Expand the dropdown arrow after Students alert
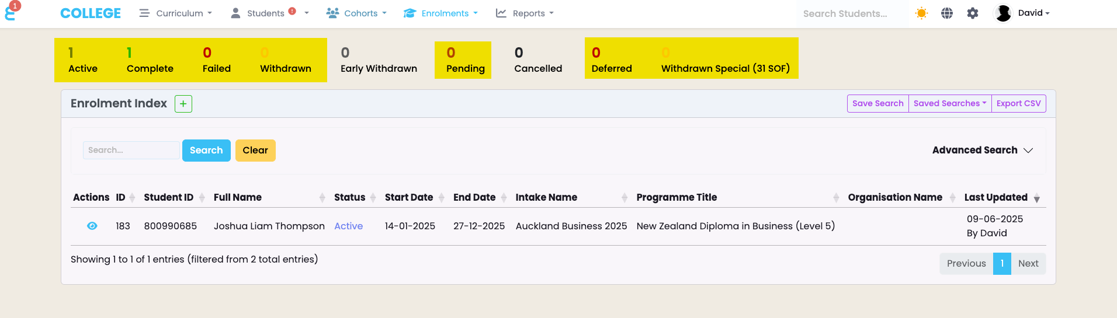The image size is (1117, 318). (x=307, y=13)
